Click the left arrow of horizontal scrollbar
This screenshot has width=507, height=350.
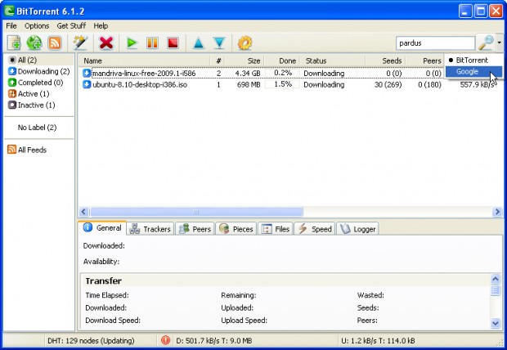pos(83,212)
